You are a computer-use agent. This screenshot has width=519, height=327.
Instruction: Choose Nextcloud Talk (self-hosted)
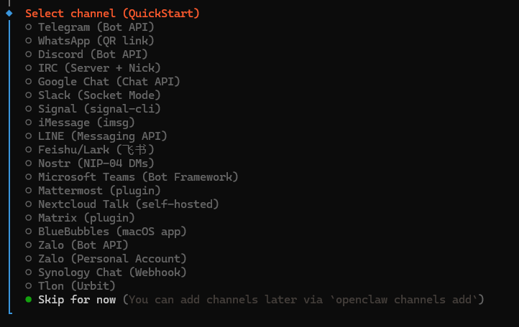pos(129,204)
